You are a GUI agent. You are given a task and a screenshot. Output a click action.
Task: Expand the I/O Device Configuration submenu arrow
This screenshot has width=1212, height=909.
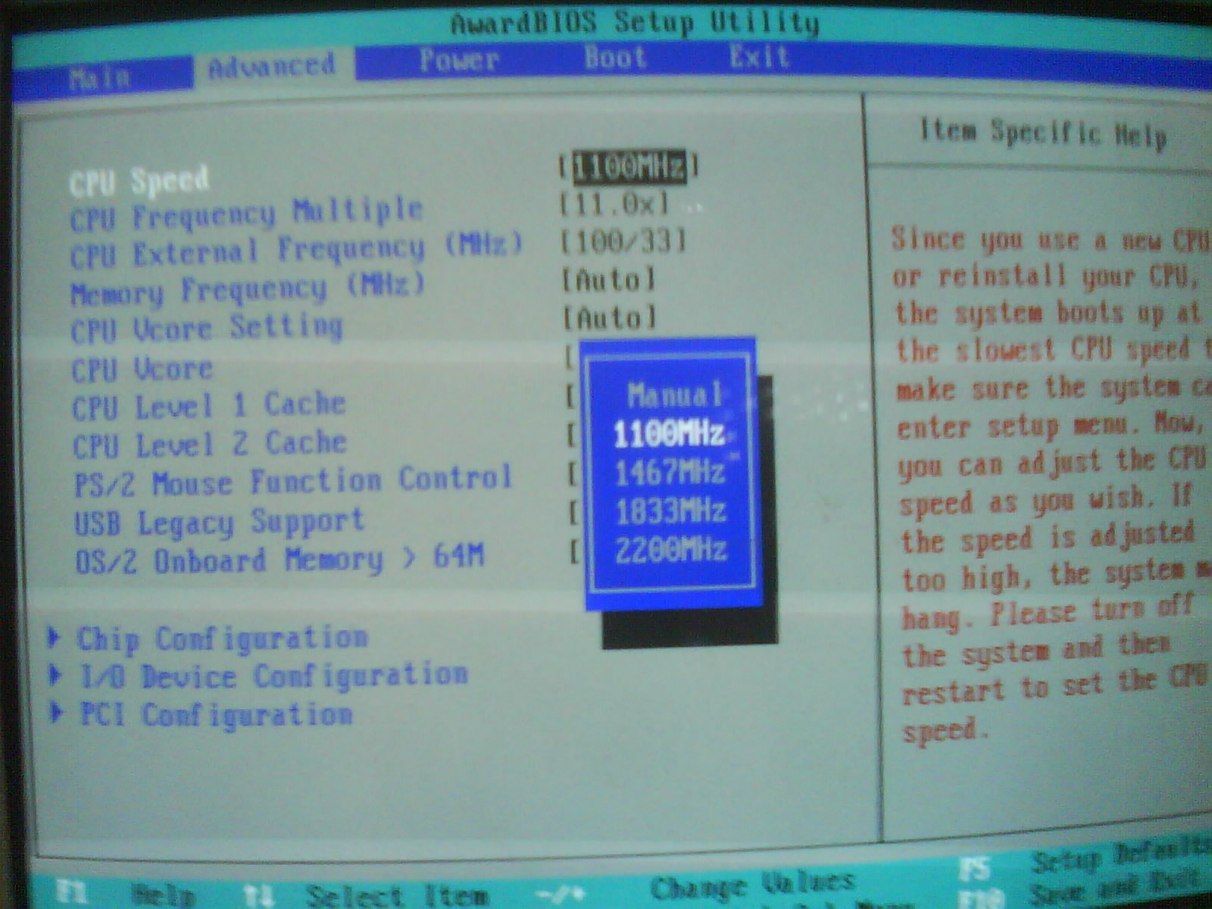coord(55,674)
